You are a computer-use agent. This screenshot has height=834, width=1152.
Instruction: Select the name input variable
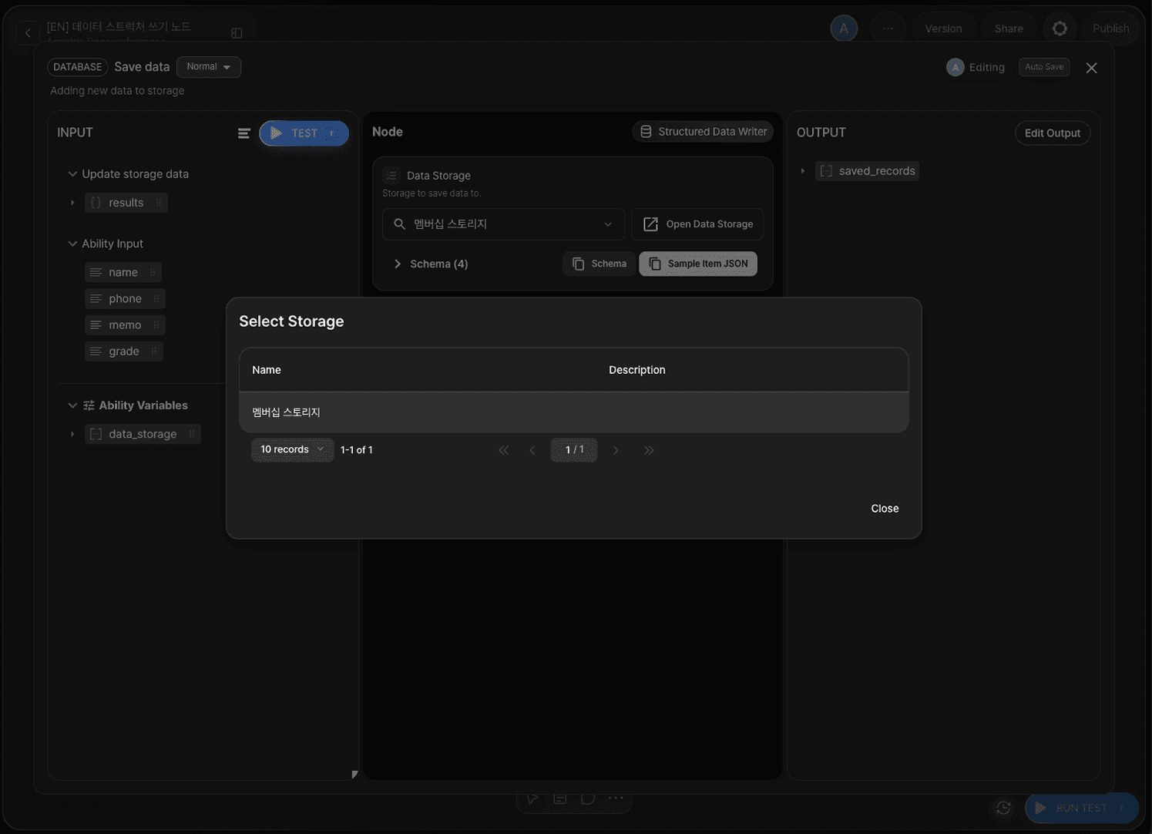tap(123, 272)
